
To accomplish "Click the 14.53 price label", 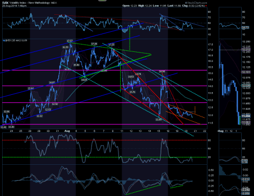I will [131, 77].
